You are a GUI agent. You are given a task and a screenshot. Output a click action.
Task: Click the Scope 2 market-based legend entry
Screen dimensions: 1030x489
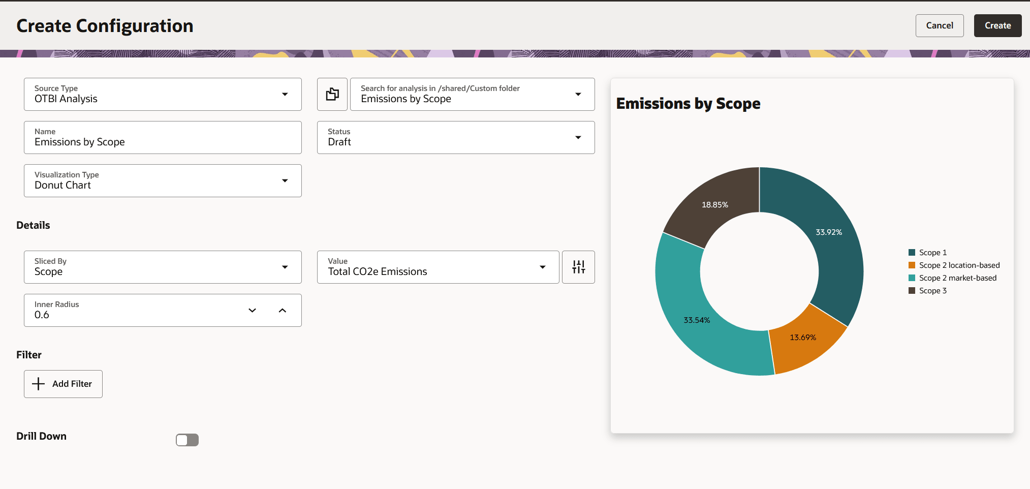click(x=957, y=278)
